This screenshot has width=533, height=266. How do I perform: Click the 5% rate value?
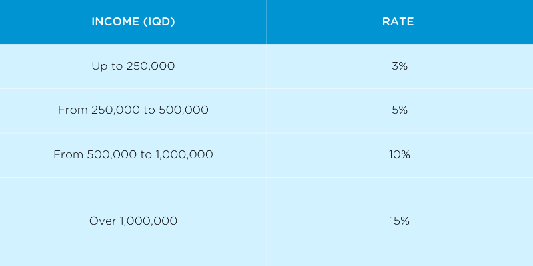click(399, 110)
